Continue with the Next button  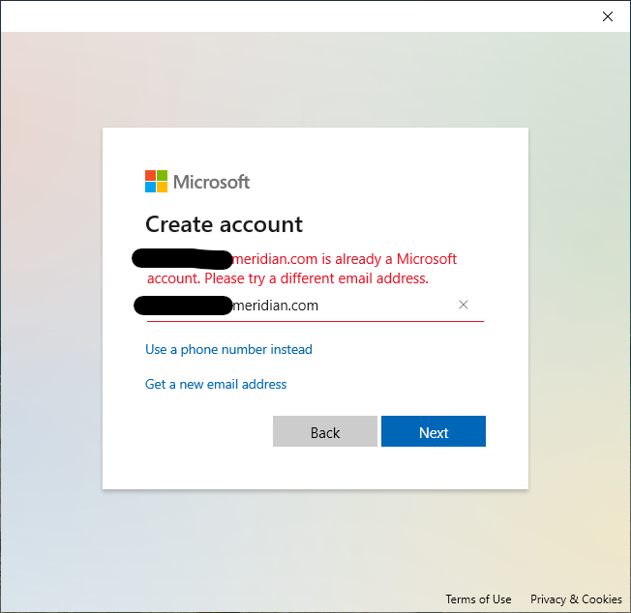(434, 431)
